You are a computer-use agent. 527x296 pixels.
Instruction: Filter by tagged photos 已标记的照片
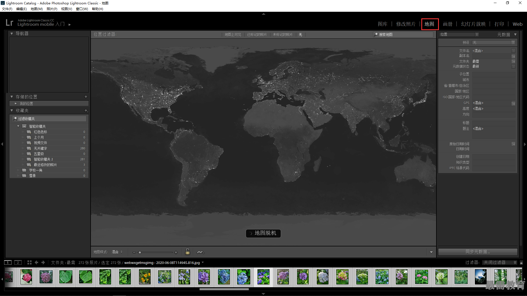[x=257, y=35]
